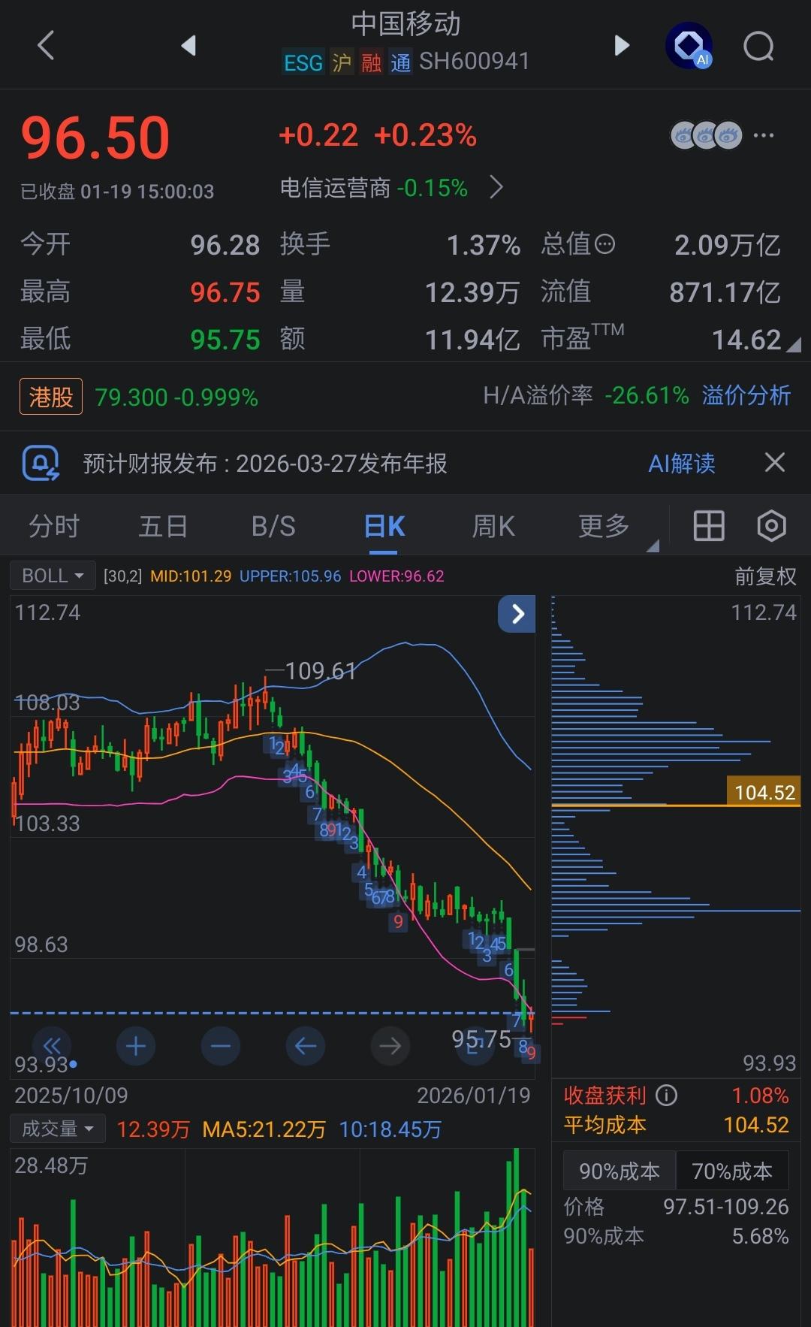Tap the 沪 market tag
Viewport: 811px width, 1327px height.
tap(342, 62)
